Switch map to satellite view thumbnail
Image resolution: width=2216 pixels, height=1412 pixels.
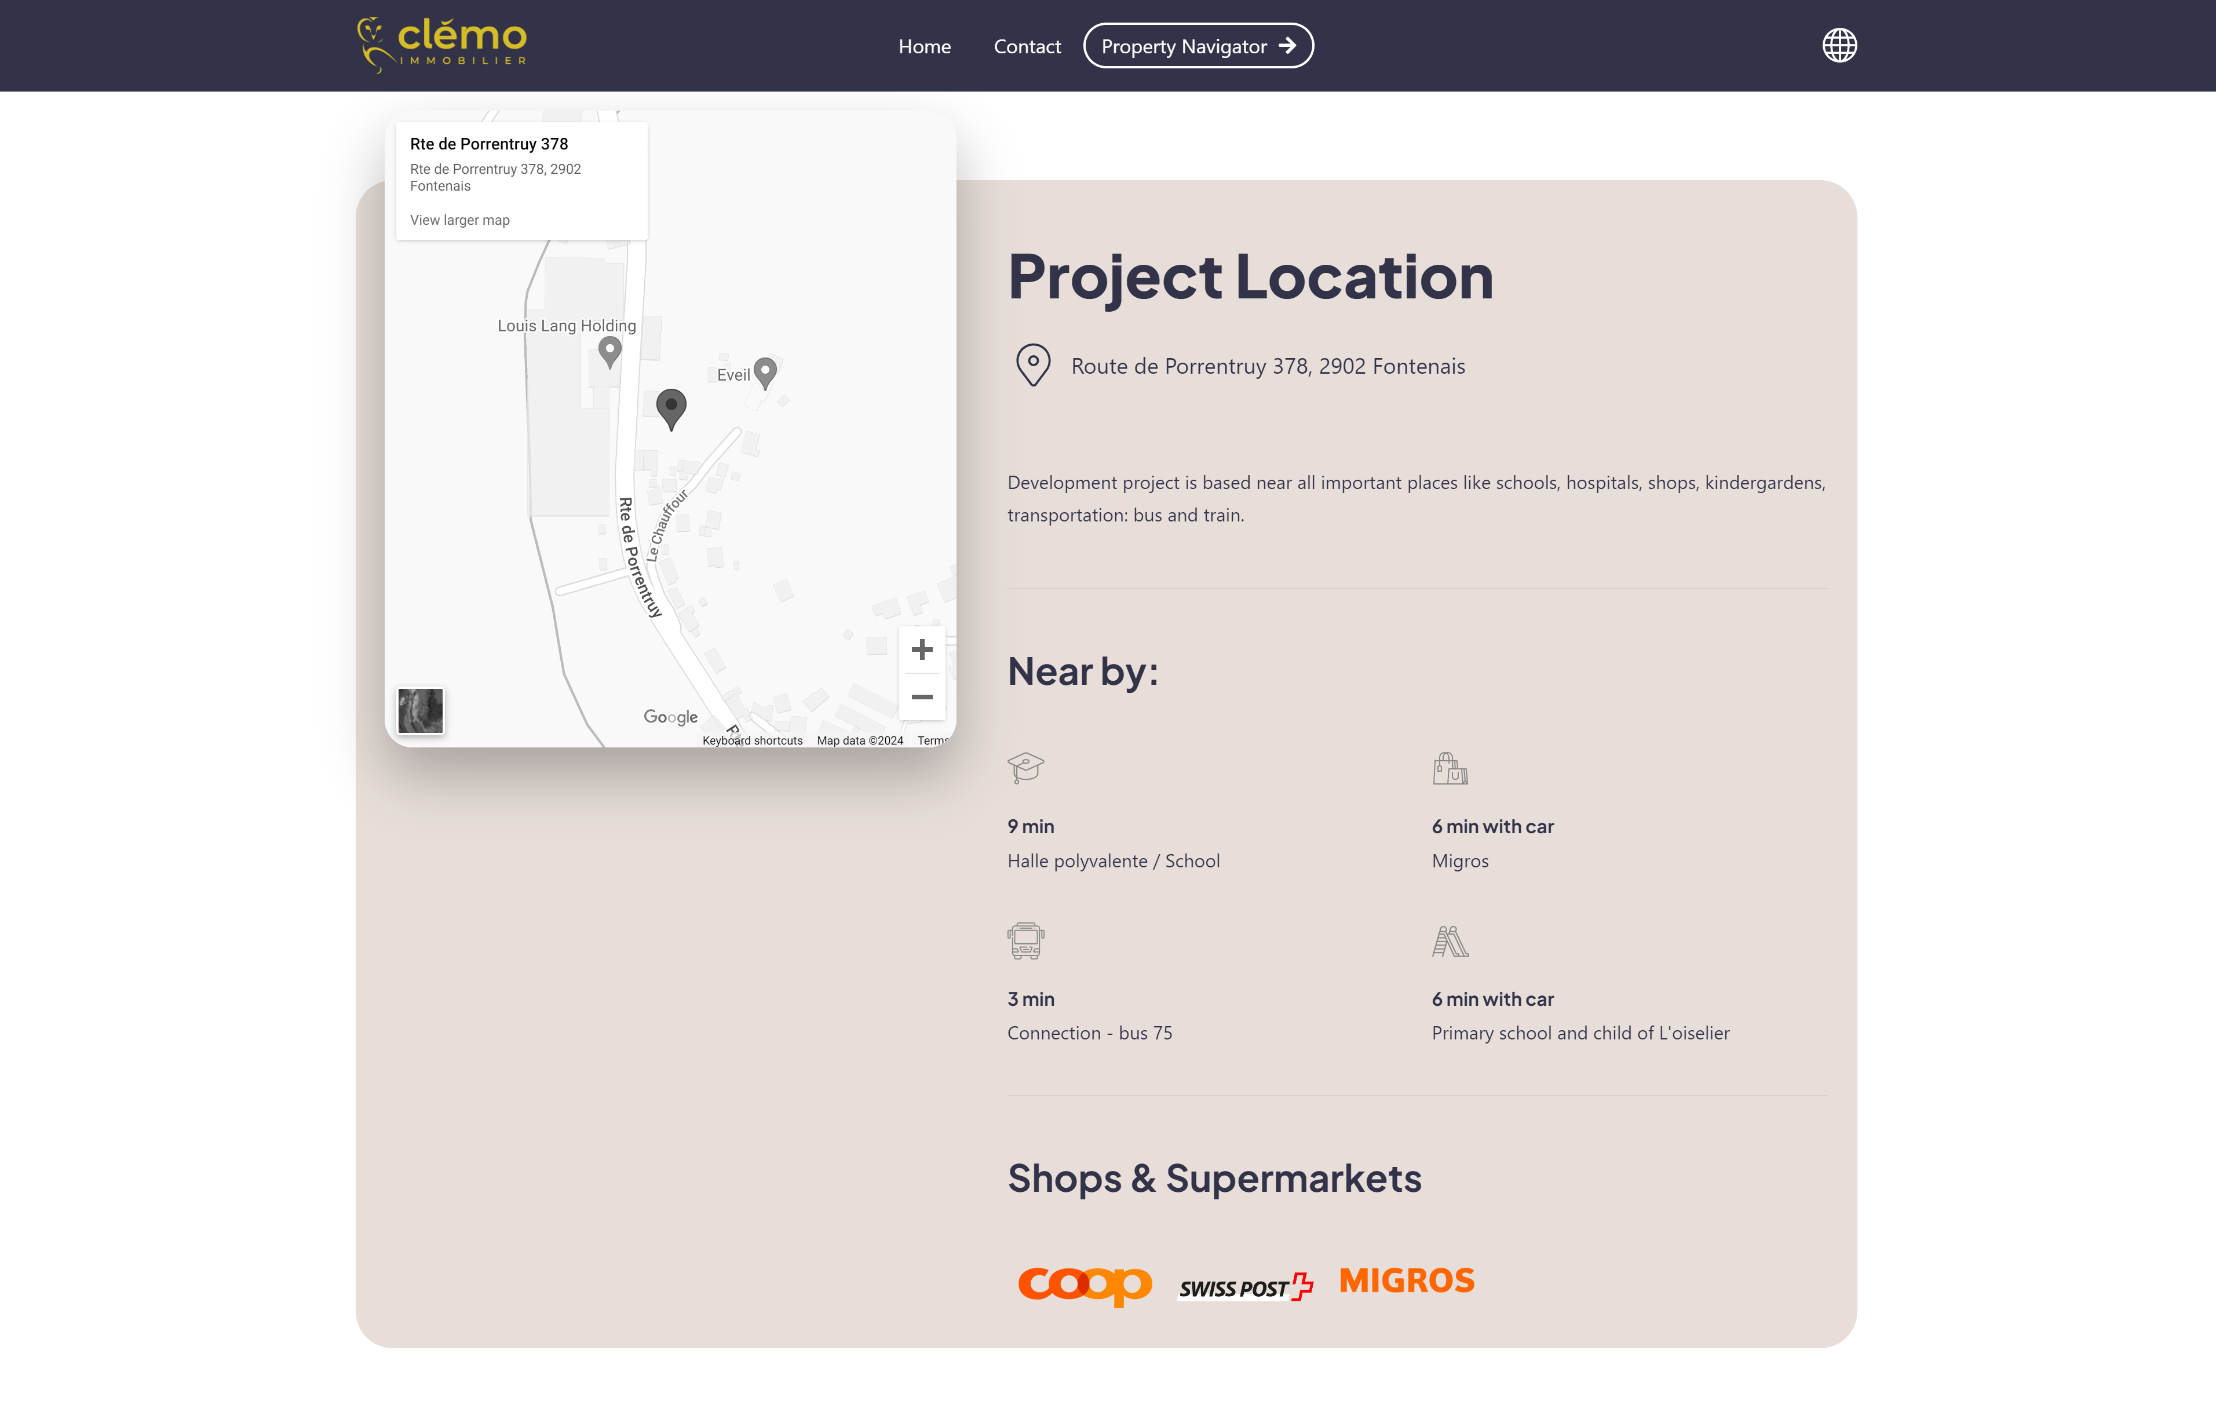[419, 710]
